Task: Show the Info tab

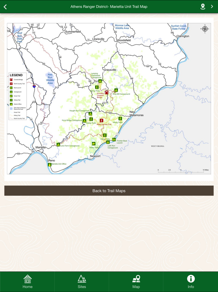Action: pyautogui.click(x=191, y=281)
